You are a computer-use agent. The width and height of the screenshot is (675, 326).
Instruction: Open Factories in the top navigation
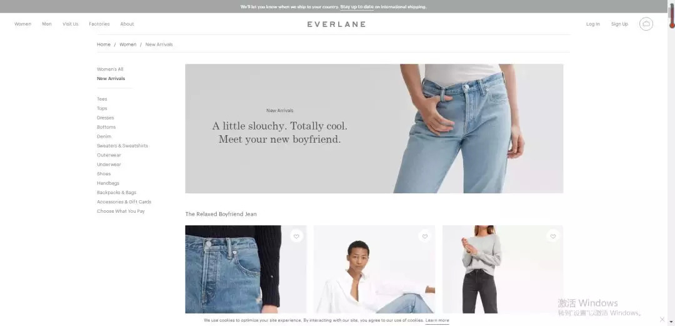coord(99,24)
